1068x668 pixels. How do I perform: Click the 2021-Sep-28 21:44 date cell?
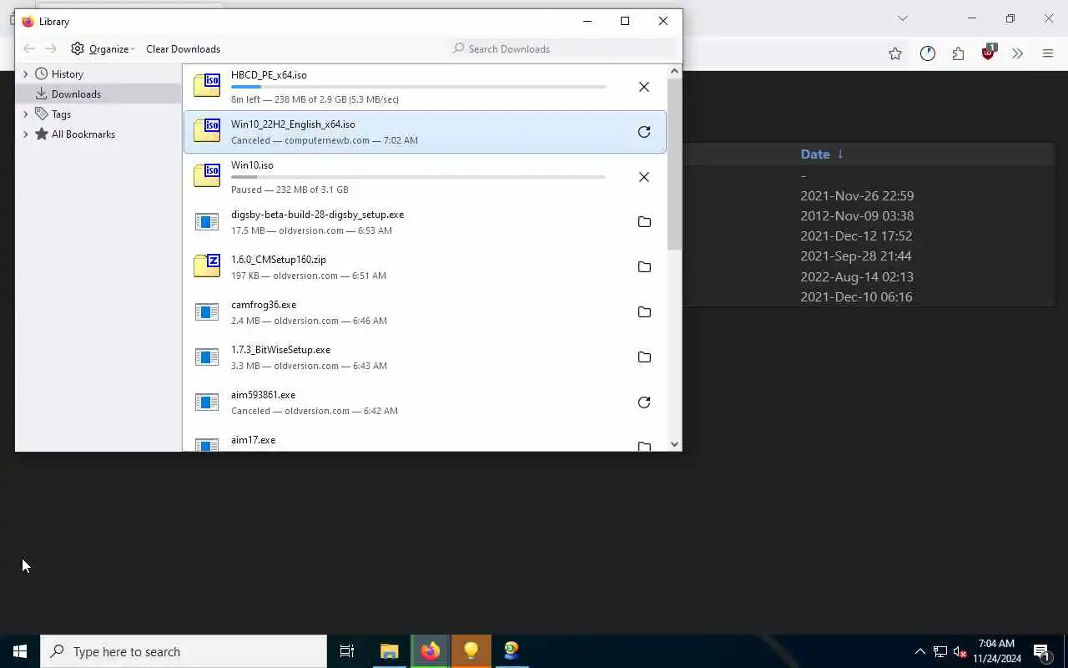(856, 256)
